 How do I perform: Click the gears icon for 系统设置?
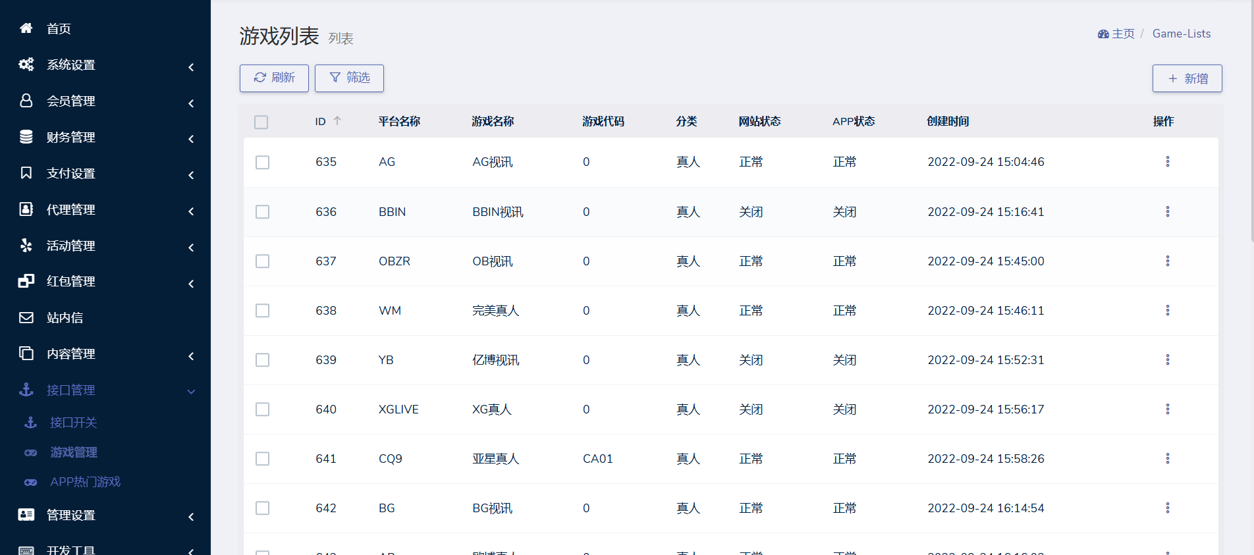click(26, 65)
